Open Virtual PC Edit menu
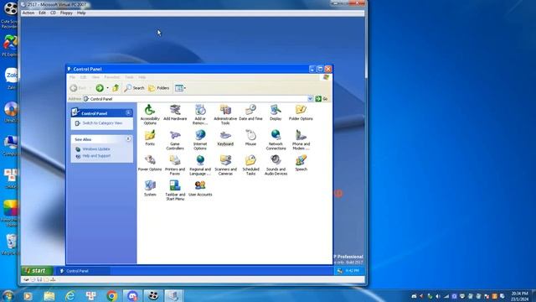This screenshot has width=536, height=302. coord(42,13)
